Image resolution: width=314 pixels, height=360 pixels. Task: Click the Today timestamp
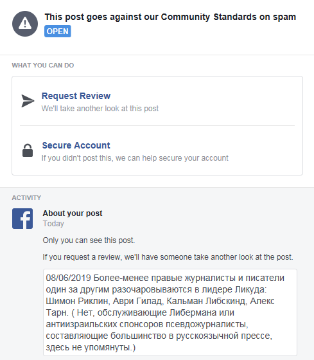(53, 224)
